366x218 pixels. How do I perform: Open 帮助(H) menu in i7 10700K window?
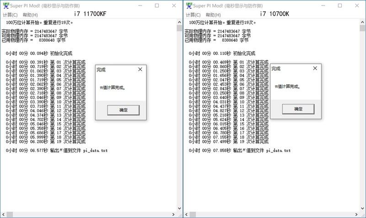[x=213, y=15]
